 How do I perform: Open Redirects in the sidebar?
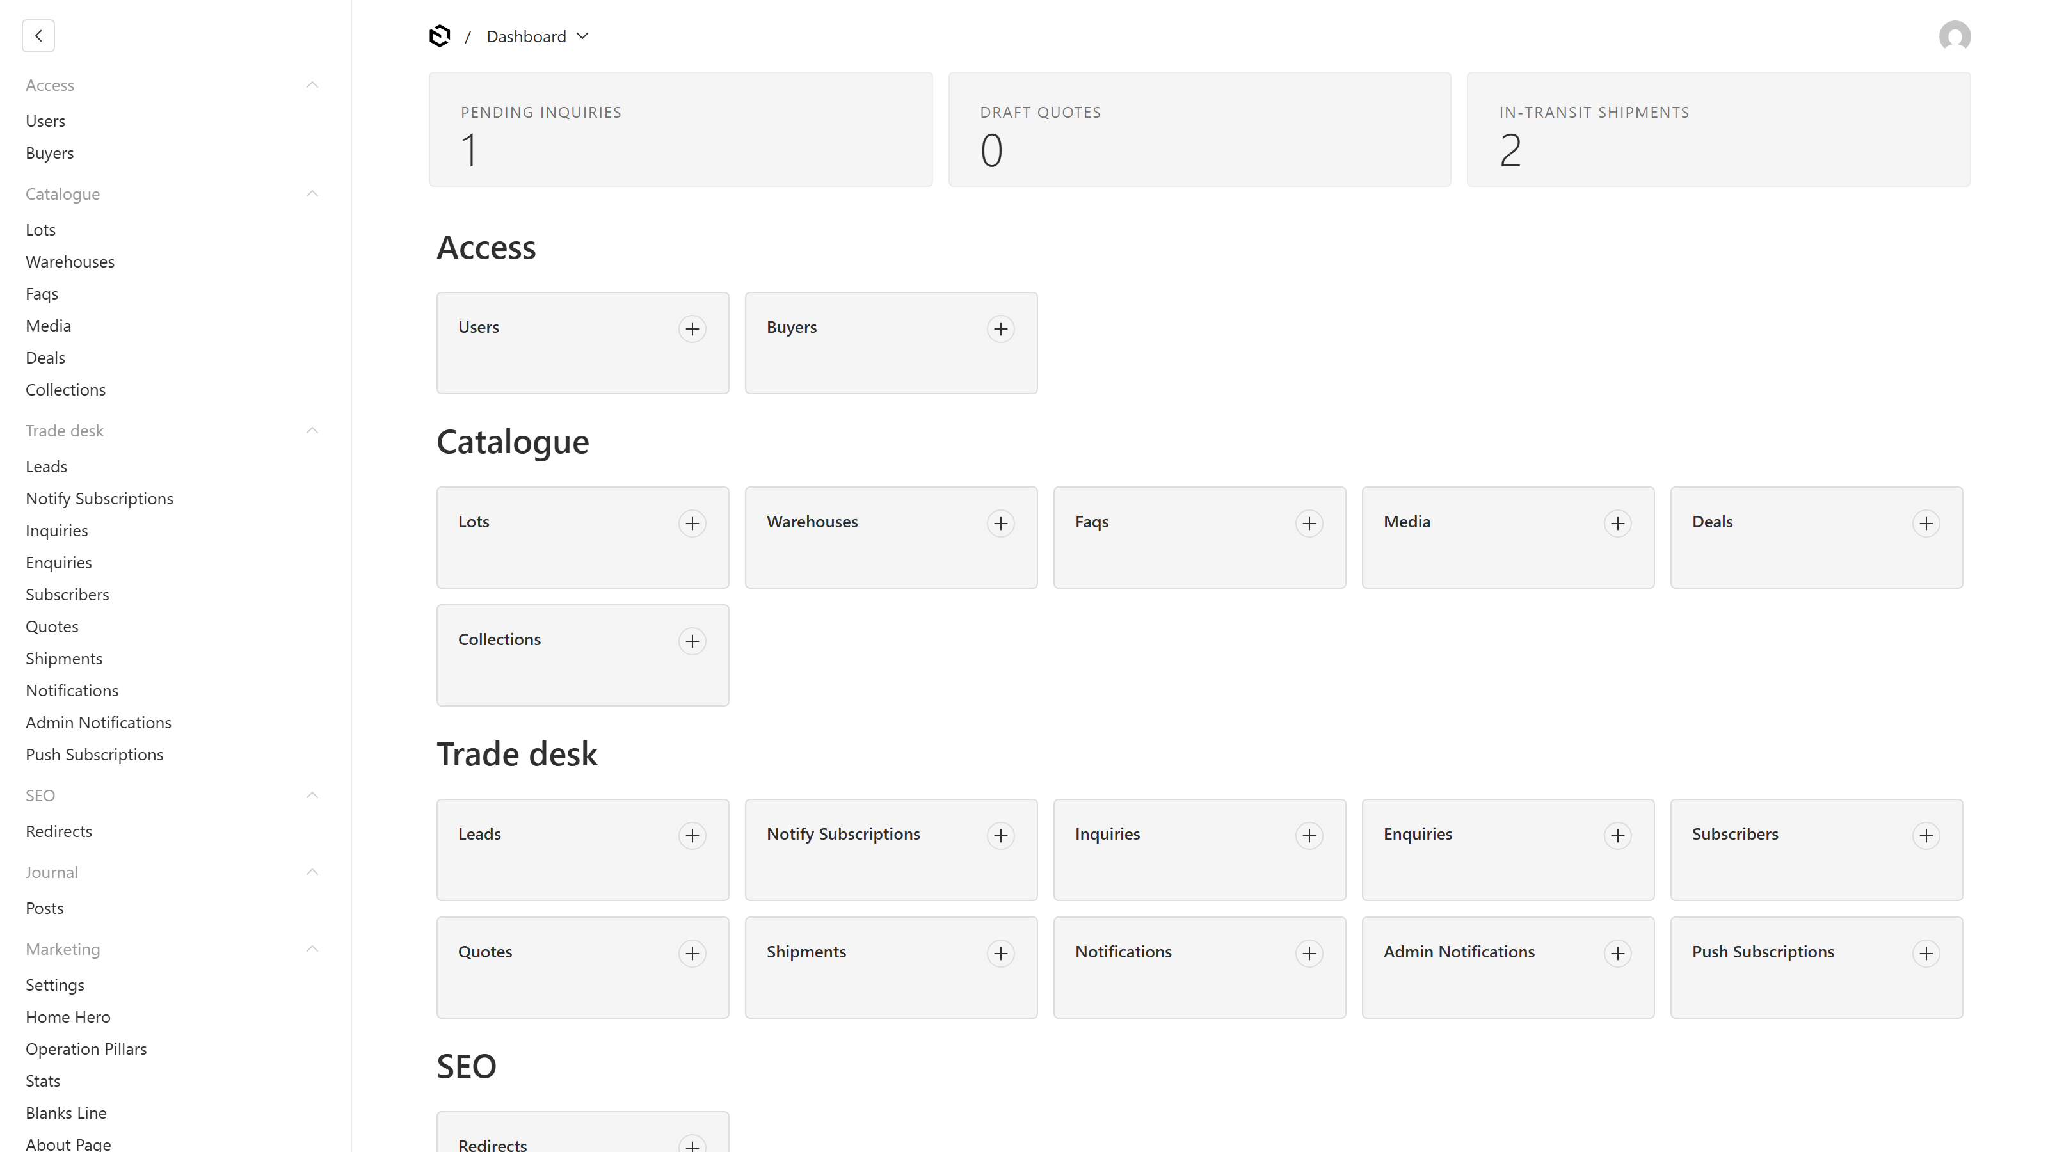coord(59,831)
